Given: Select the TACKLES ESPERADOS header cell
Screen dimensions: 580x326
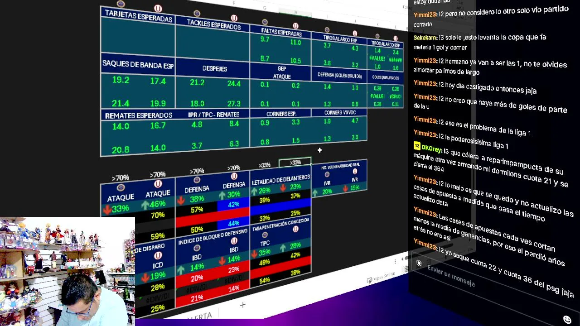Looking at the screenshot, I should pos(213,24).
